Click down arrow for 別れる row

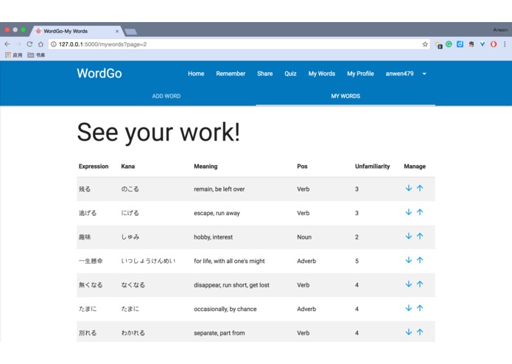[x=408, y=332]
